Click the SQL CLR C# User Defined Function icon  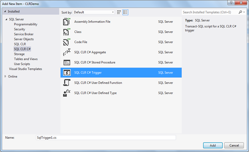click(67, 83)
